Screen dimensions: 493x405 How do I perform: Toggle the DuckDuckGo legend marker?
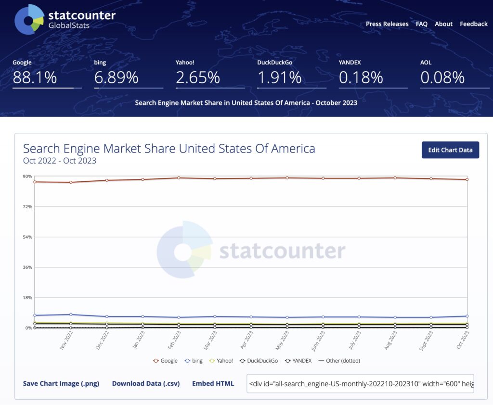tap(243, 361)
